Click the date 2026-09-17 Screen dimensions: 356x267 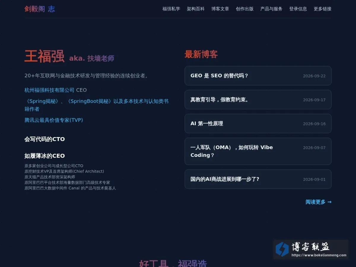point(314,100)
